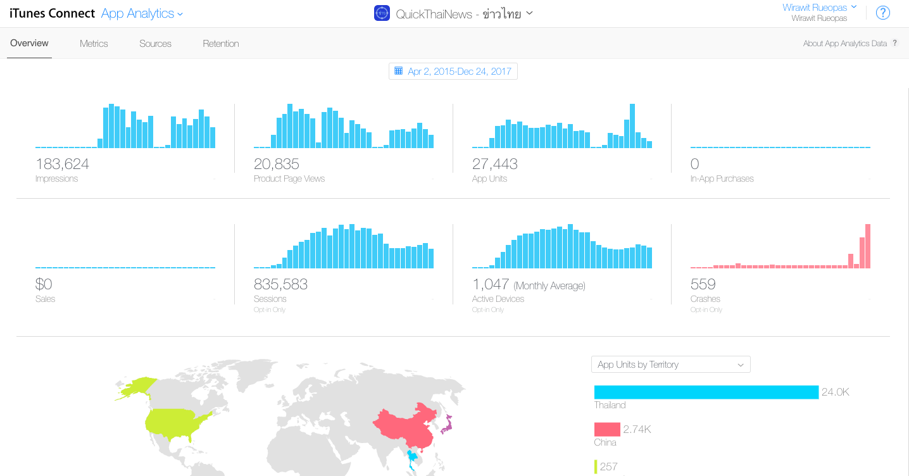Screen dimensions: 909x476
Task: Click the 24.0K Thailand value
Action: tap(836, 392)
